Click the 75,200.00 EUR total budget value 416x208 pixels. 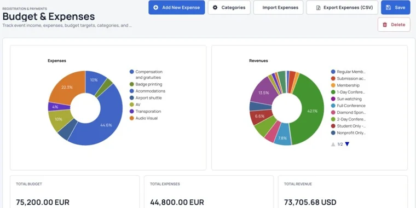click(x=43, y=202)
